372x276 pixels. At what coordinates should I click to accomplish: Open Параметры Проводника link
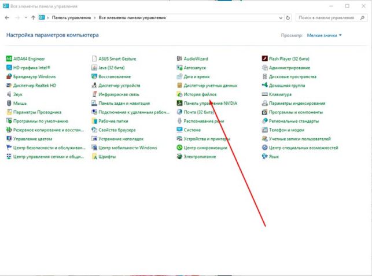click(37, 112)
